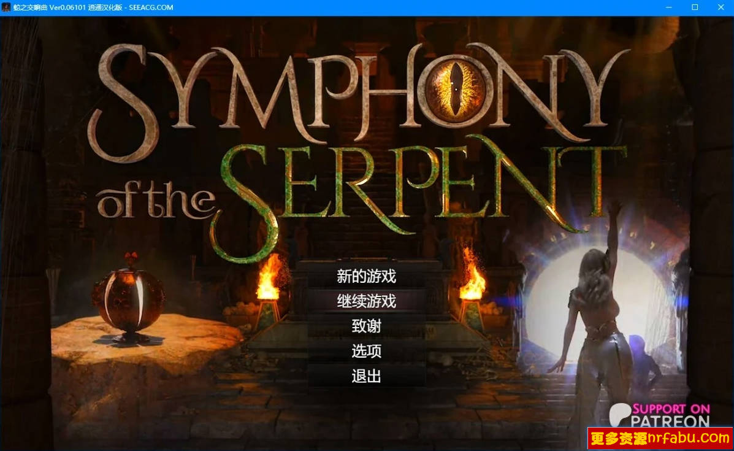The height and width of the screenshot is (451, 734).
Task: Select 继续游戏 to continue saved game
Action: [x=366, y=301]
